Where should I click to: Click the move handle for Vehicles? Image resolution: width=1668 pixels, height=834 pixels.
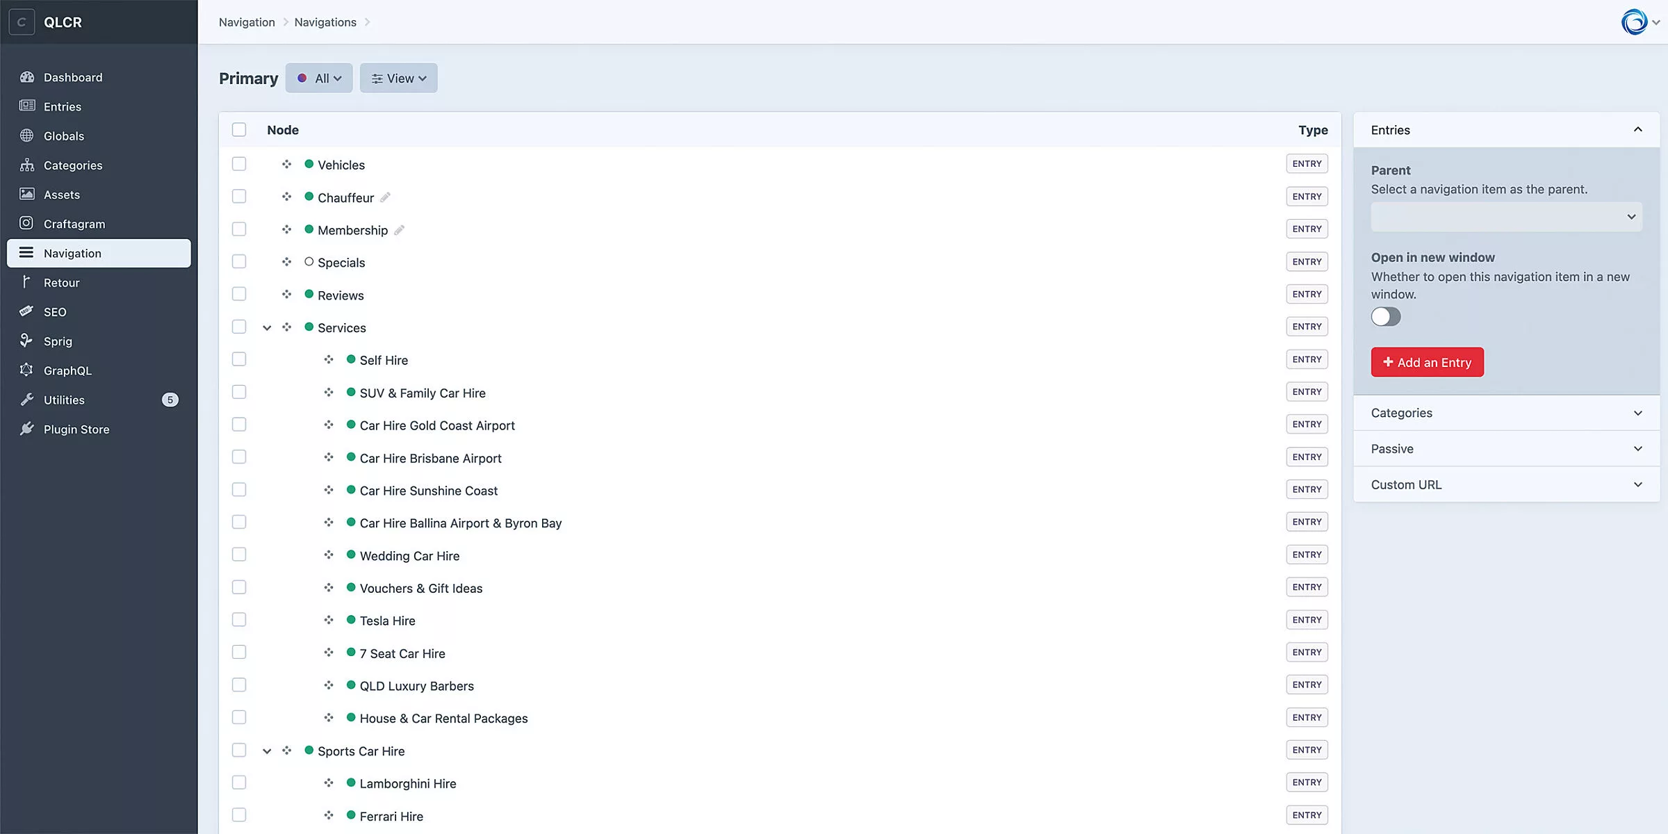pos(286,164)
